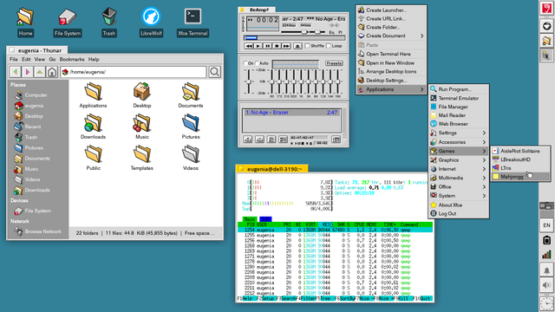Select the equalizer Auto radio button
This screenshot has width=555, height=312.
tap(262, 63)
